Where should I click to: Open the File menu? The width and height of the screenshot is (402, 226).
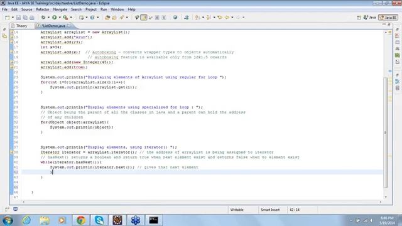4,9
